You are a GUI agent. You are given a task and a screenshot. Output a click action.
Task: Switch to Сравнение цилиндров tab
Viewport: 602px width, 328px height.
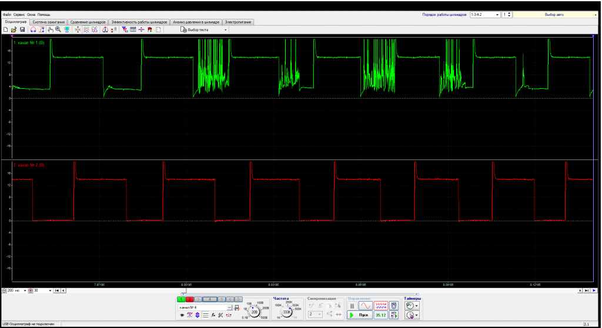tap(88, 22)
